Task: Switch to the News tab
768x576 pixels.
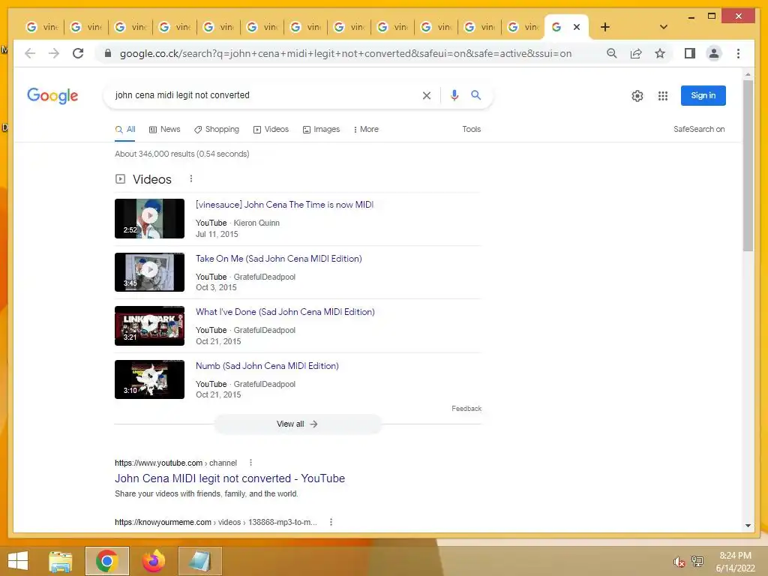Action: [164, 129]
